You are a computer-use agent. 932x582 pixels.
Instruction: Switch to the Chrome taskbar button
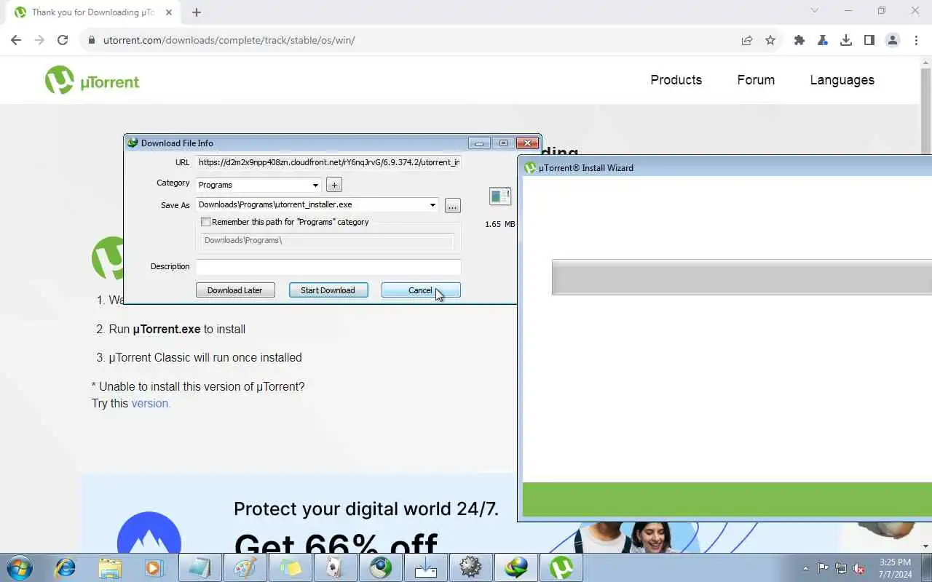tap(380, 567)
